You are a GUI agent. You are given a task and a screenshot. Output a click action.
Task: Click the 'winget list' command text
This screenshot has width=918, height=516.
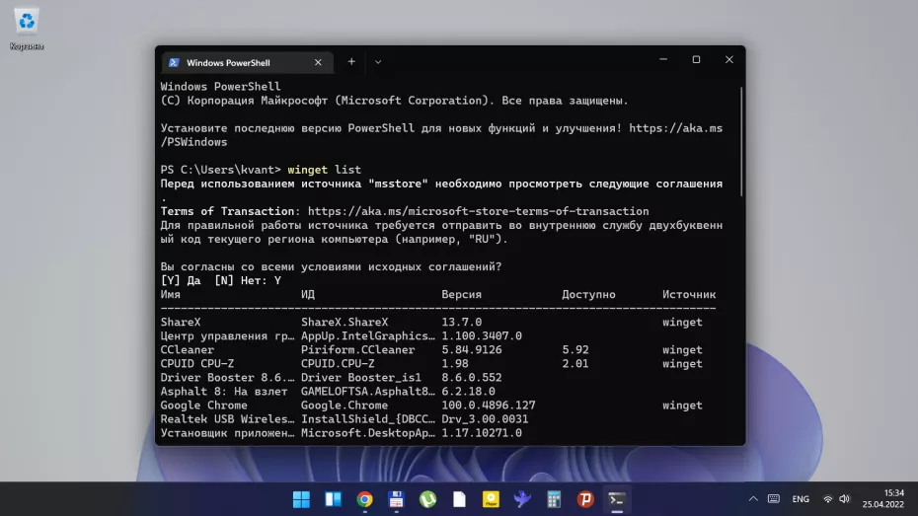[x=325, y=170]
